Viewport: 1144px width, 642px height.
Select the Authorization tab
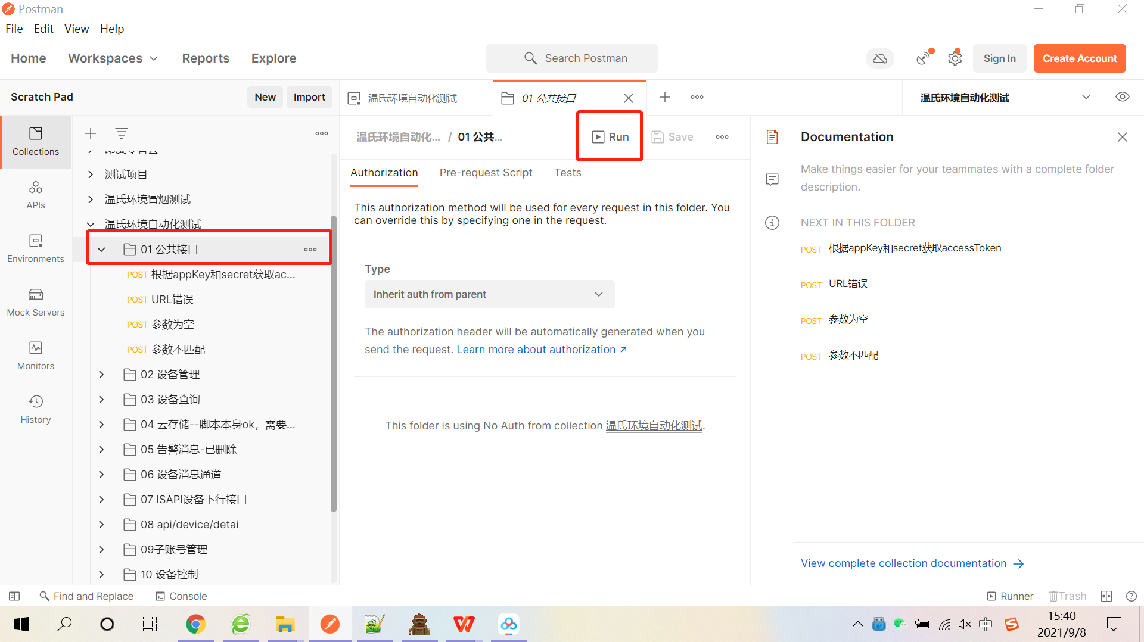(x=384, y=173)
